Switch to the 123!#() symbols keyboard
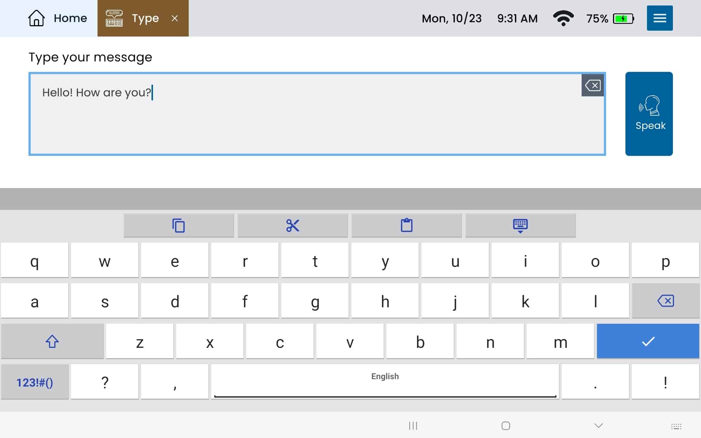The image size is (701, 438). point(35,382)
